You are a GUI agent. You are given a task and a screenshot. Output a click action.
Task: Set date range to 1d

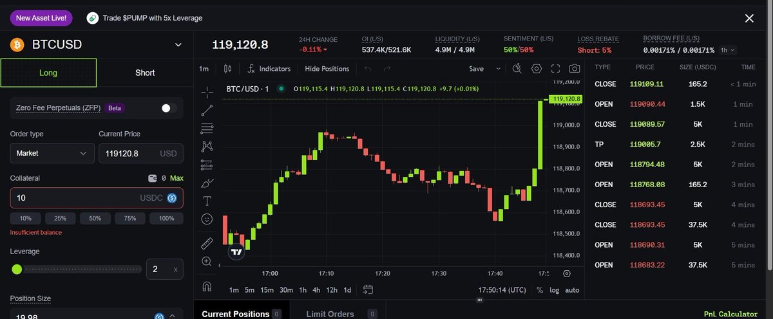click(347, 290)
